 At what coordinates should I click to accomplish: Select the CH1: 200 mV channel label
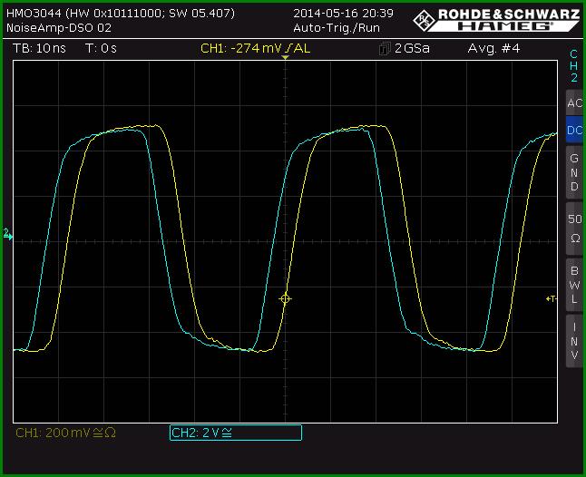coord(66,433)
